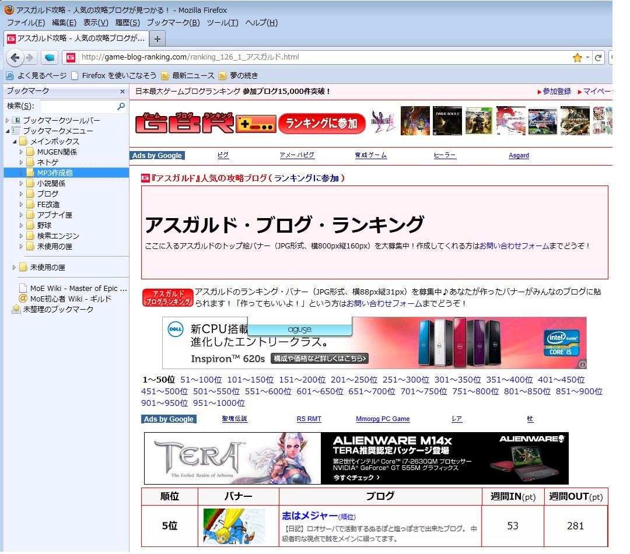Expand the MUGEN関係 folder arrow
The width and height of the screenshot is (630, 554).
click(x=22, y=152)
